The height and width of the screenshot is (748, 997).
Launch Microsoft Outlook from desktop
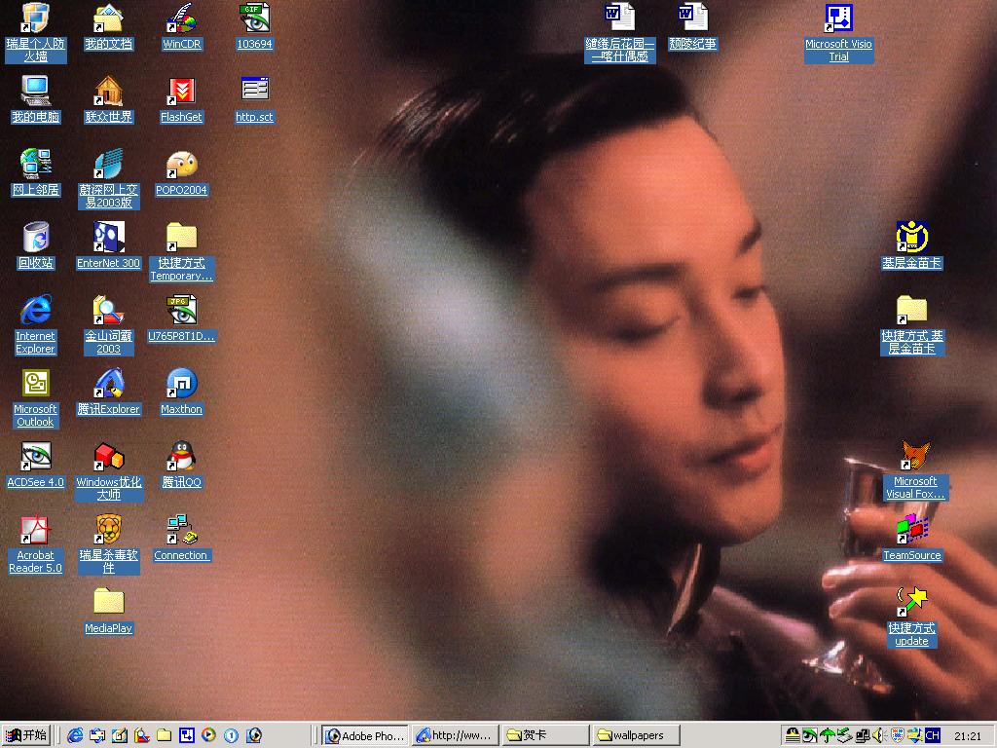36,398
